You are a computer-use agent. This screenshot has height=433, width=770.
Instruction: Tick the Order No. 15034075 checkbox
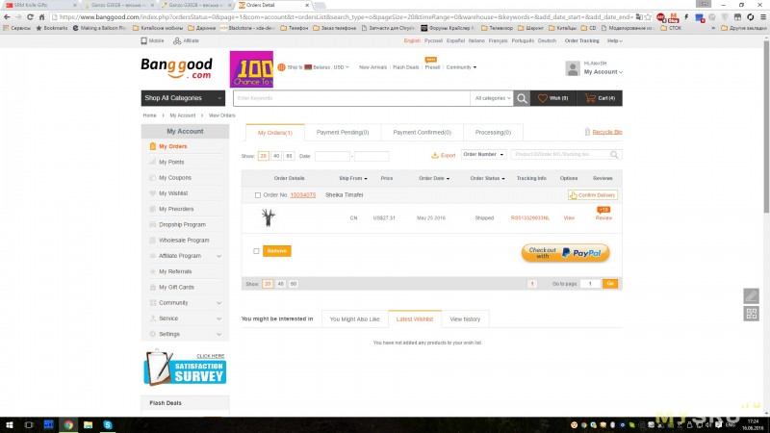pos(258,195)
